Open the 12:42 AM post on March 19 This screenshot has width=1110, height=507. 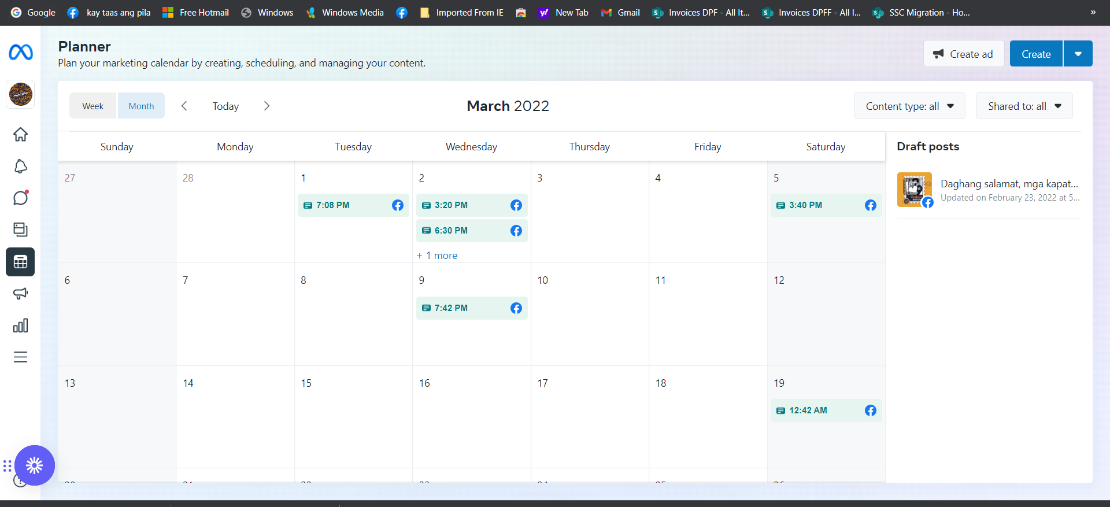pyautogui.click(x=826, y=410)
